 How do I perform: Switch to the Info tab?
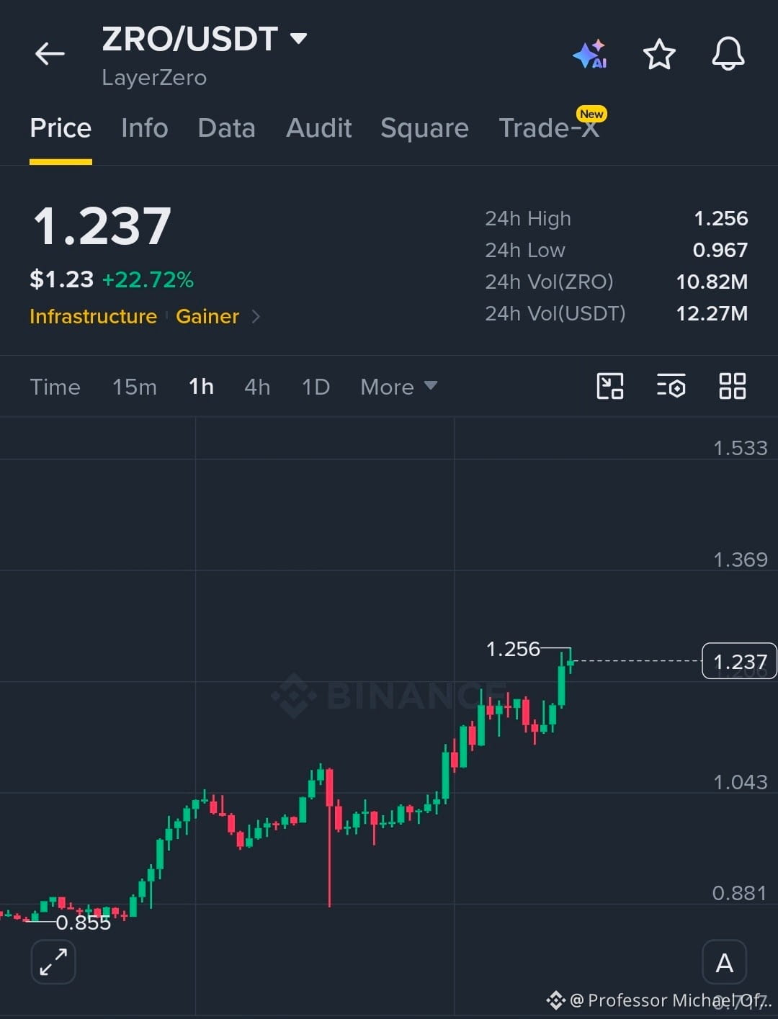tap(144, 127)
